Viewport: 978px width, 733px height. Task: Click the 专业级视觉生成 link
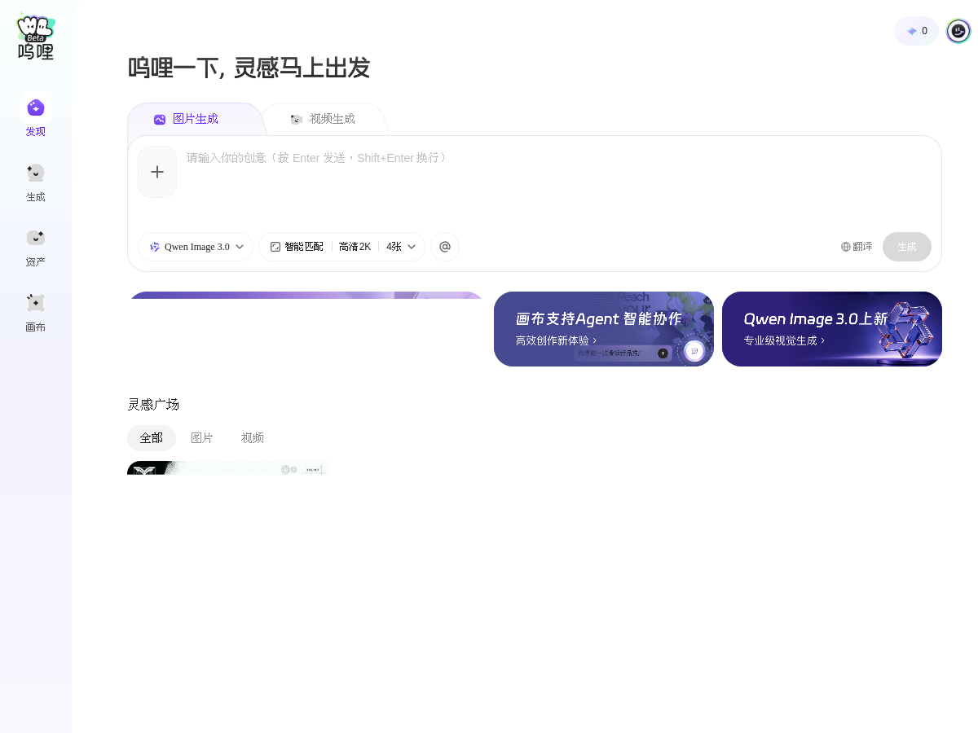click(x=784, y=340)
